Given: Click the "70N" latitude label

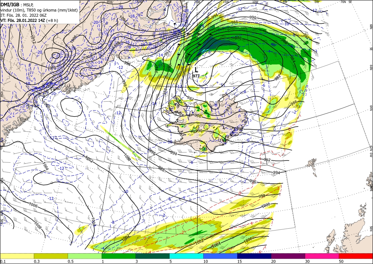Looking at the screenshot, I should 343,2.
